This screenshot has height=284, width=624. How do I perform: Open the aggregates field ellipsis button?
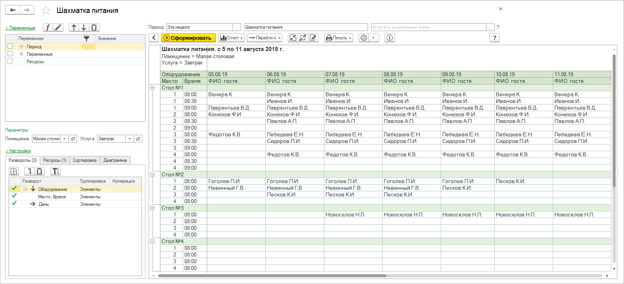pos(490,27)
